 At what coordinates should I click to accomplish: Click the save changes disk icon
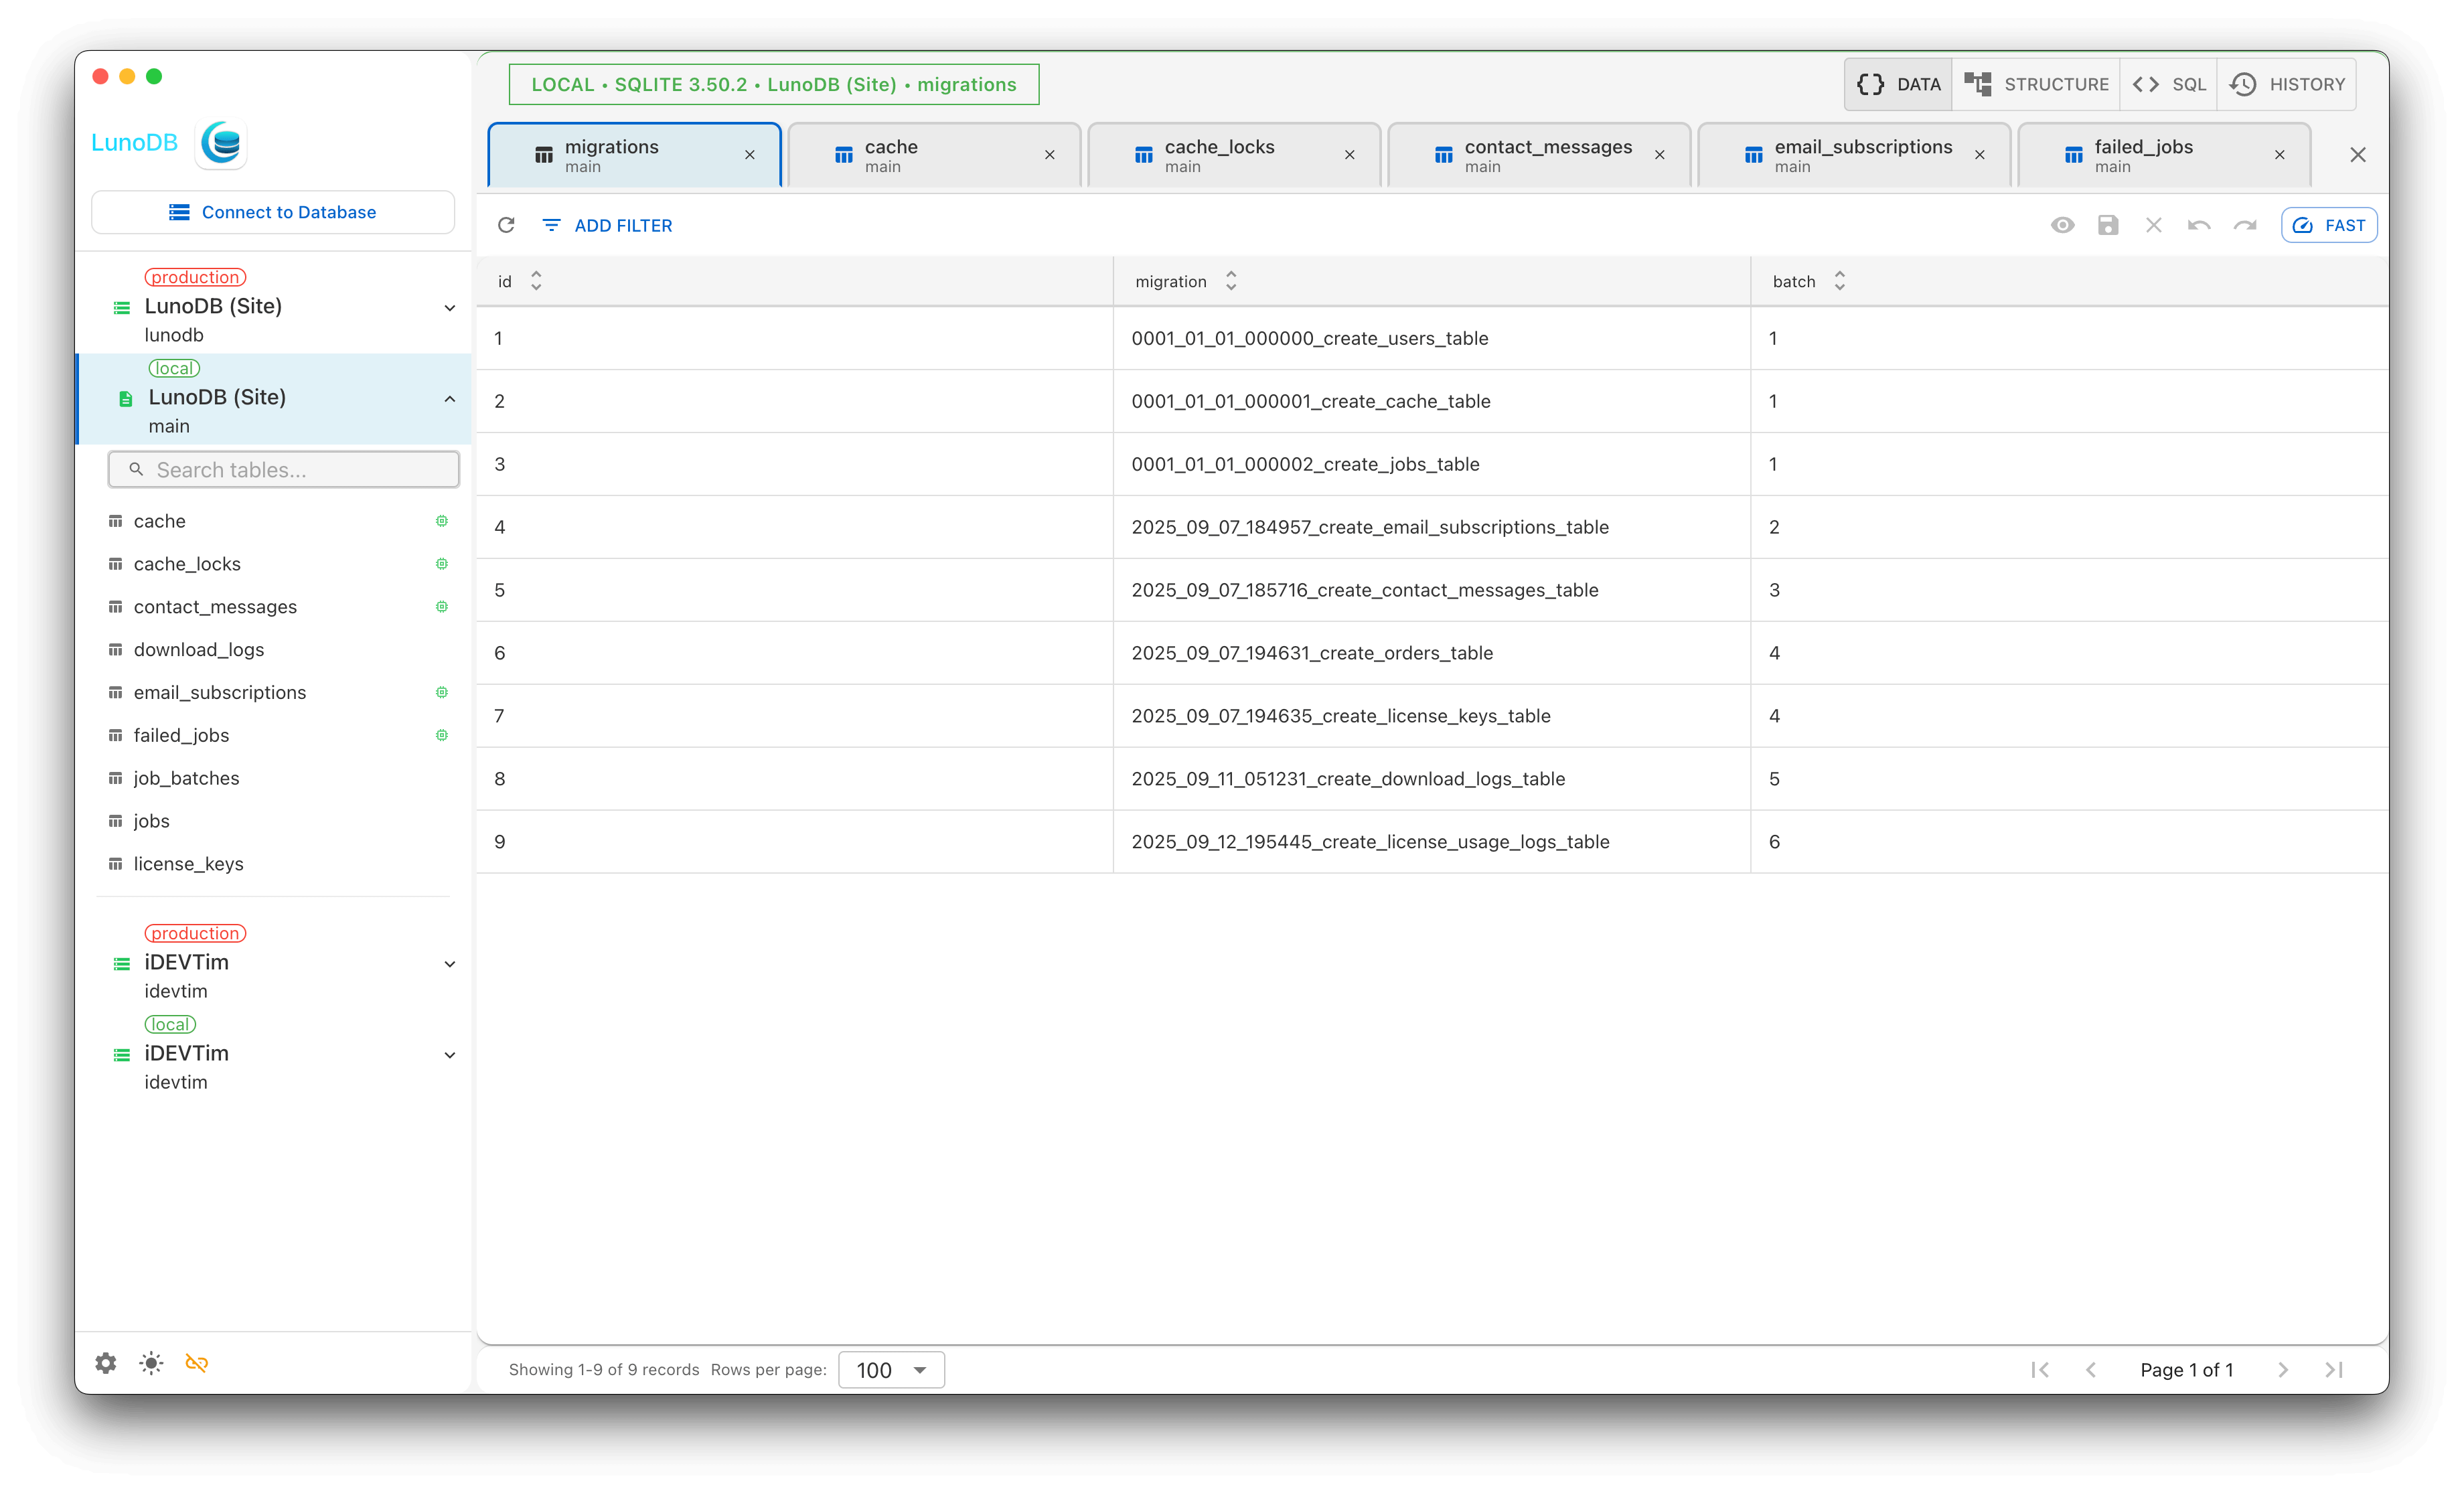[2108, 225]
